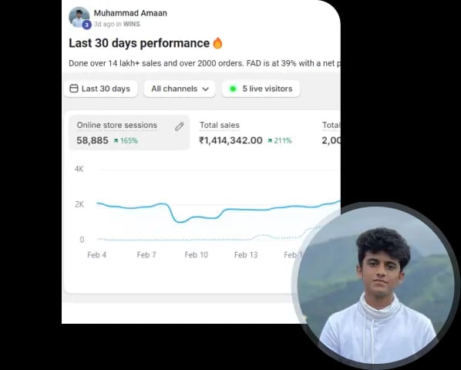Click the green arrow beside 211%
Image resolution: width=461 pixels, height=370 pixels.
270,141
